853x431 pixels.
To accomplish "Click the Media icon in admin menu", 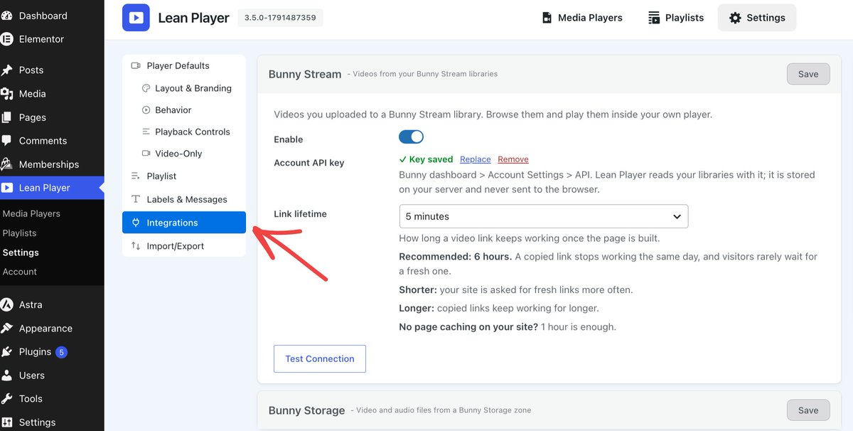I will (x=7, y=93).
